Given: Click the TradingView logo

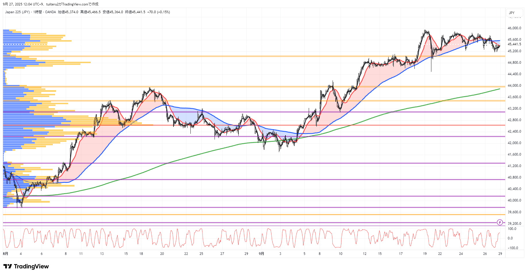Looking at the screenshot, I should 26,266.
